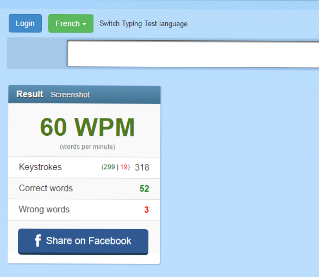Click Switch Typing Test language text

[143, 23]
